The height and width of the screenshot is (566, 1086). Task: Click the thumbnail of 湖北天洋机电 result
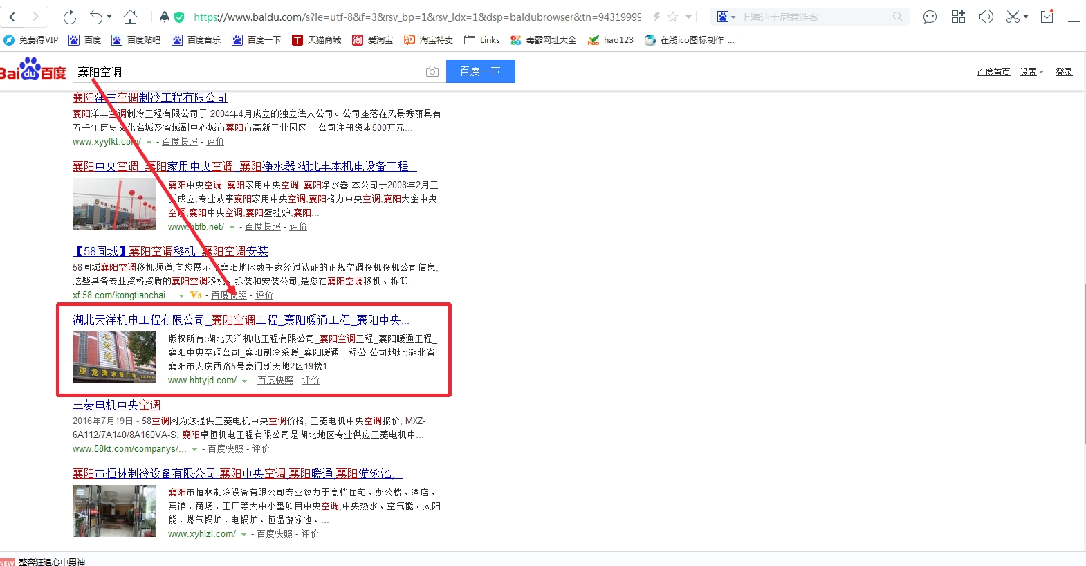click(x=114, y=357)
